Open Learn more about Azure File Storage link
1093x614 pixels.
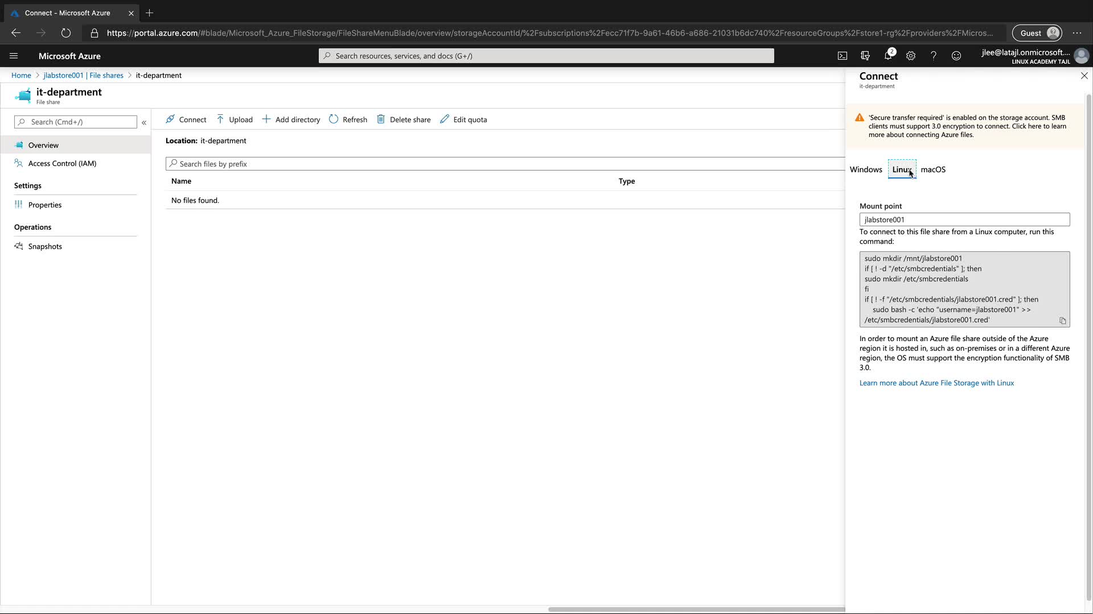pyautogui.click(x=936, y=383)
